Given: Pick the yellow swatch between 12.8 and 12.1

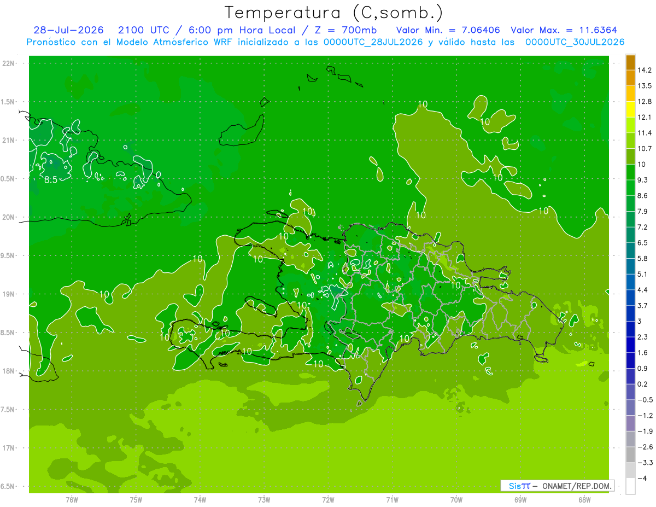Looking at the screenshot, I should coord(630,109).
